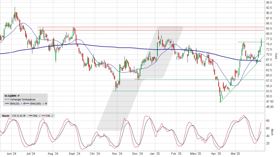
Task: Toggle the Vorheriger Schlusskurs checkbox
Action: pos(38,99)
